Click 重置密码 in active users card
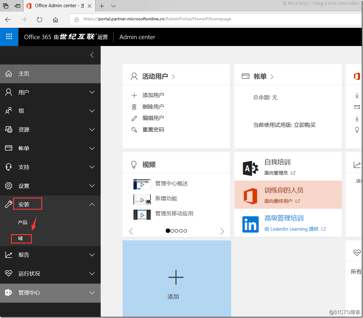Image resolution: width=363 pixels, height=318 pixels. (153, 130)
